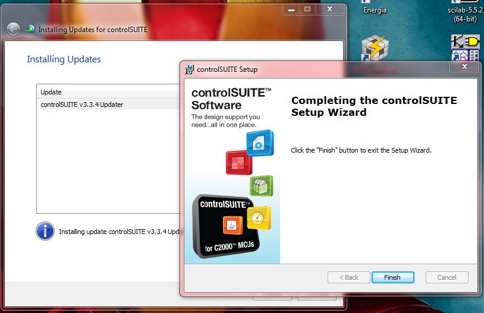Open the circuit-symbols desktop icon below scilab

pyautogui.click(x=466, y=48)
